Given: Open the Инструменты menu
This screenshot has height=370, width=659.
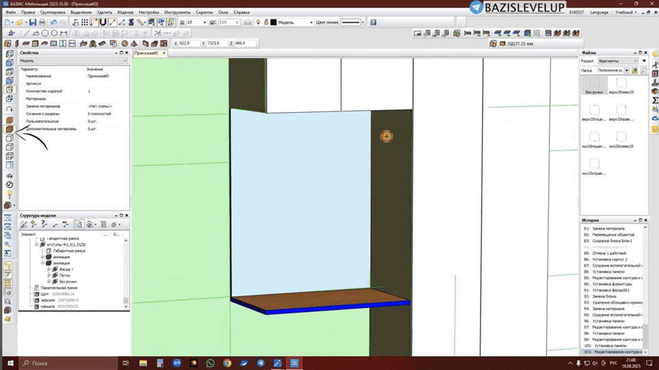Looking at the screenshot, I should click(x=177, y=12).
